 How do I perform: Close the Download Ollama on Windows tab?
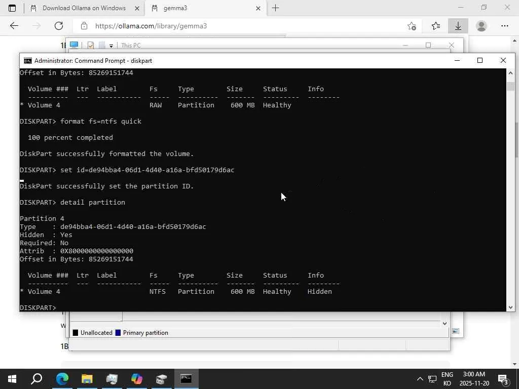pyautogui.click(x=137, y=9)
